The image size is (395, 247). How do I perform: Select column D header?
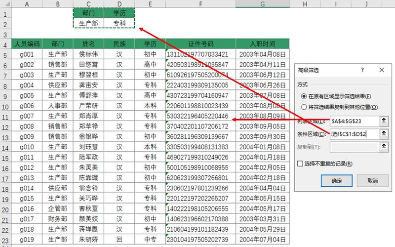pyautogui.click(x=119, y=4)
